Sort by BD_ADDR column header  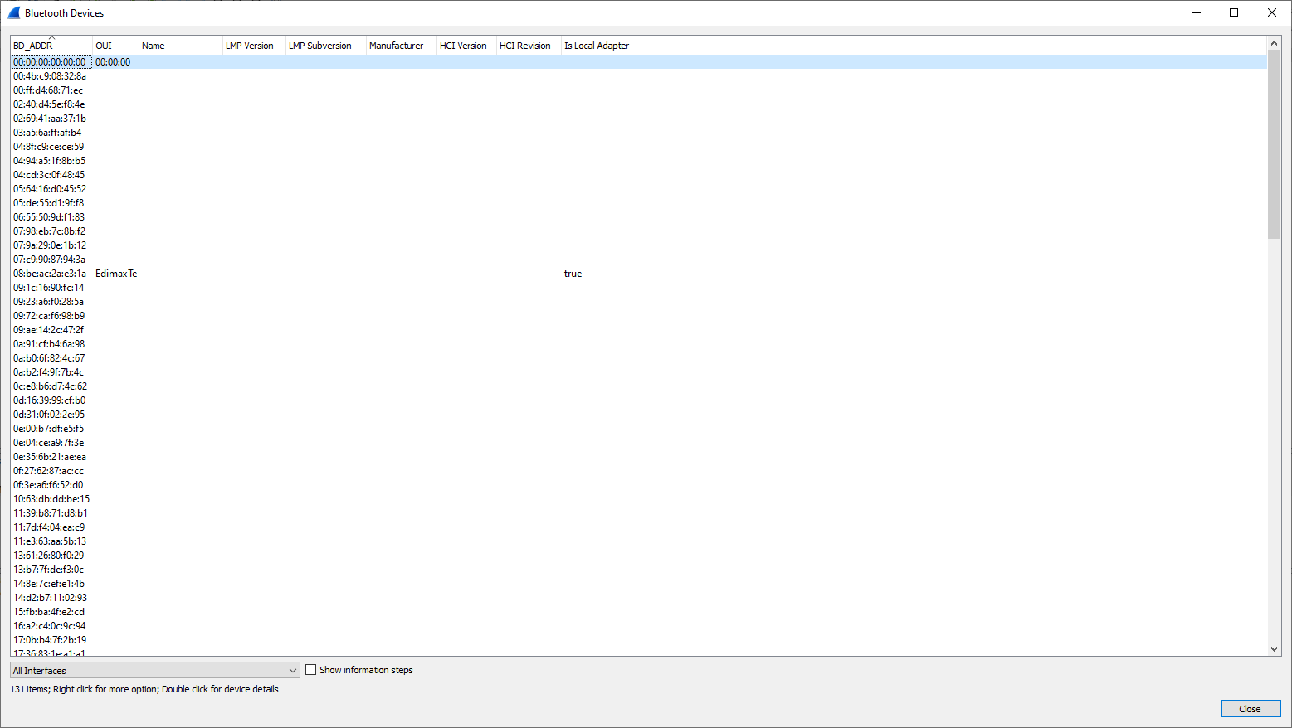[51, 46]
